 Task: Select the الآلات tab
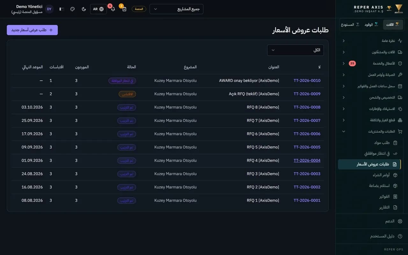pos(393,25)
